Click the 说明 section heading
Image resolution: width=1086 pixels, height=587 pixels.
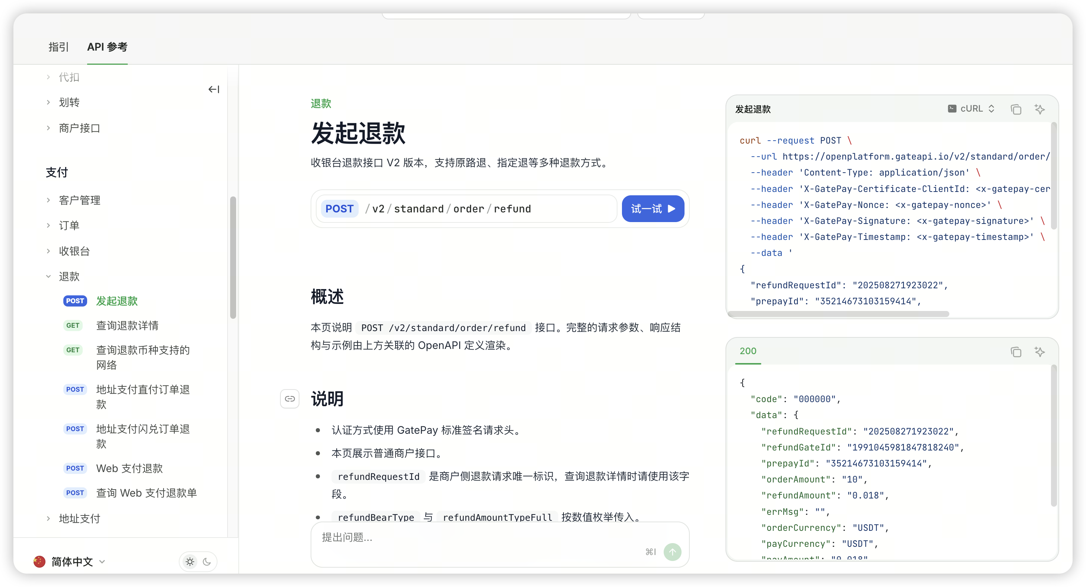327,399
